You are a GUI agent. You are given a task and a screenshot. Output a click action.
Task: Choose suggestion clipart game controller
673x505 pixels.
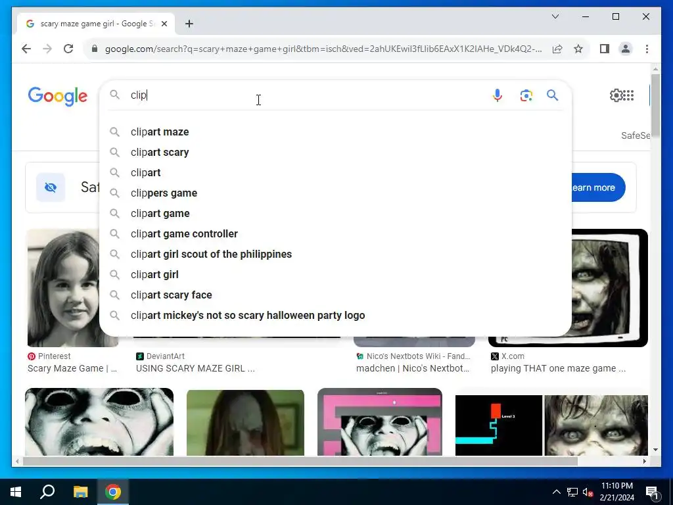coord(335,233)
